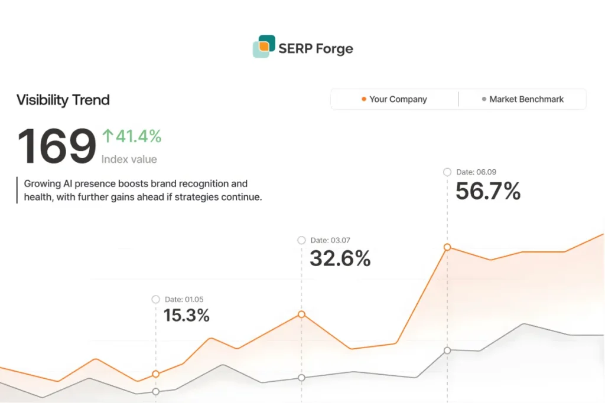Click the 56.7% data label
The image size is (605, 403).
point(488,191)
